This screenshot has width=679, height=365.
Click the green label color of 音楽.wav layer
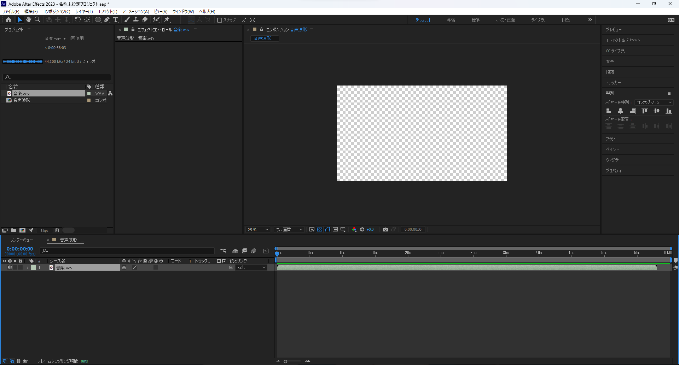tap(33, 267)
